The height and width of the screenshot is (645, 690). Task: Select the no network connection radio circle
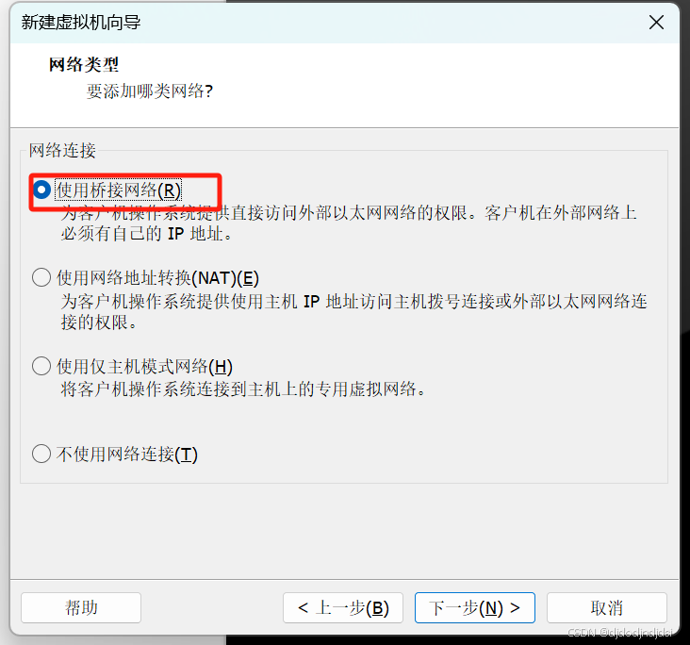point(41,454)
